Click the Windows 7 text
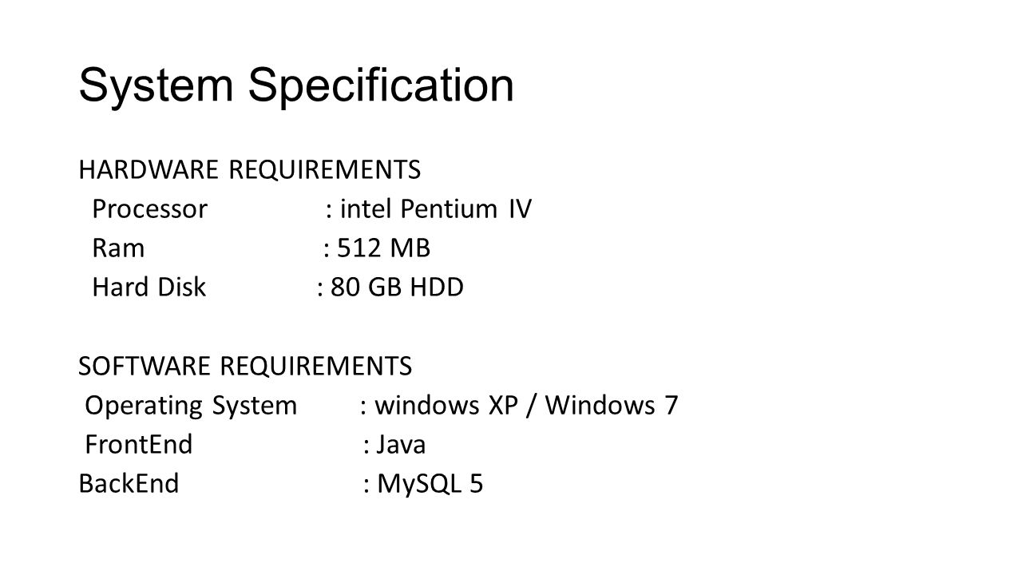The image size is (1022, 575). pos(612,406)
